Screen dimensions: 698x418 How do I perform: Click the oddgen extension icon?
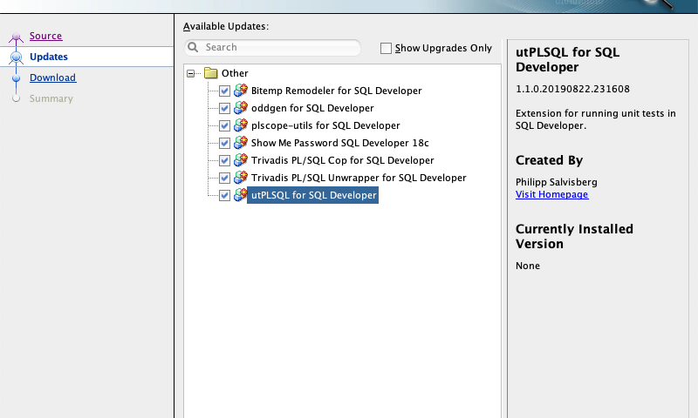click(241, 107)
